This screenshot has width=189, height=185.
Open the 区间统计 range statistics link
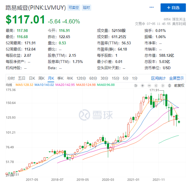(x=158, y=78)
